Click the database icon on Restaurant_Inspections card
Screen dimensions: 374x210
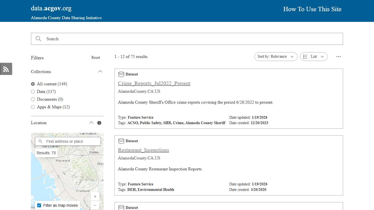(x=121, y=141)
